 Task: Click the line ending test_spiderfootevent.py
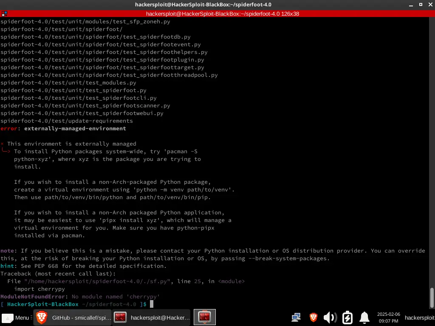[100, 44]
